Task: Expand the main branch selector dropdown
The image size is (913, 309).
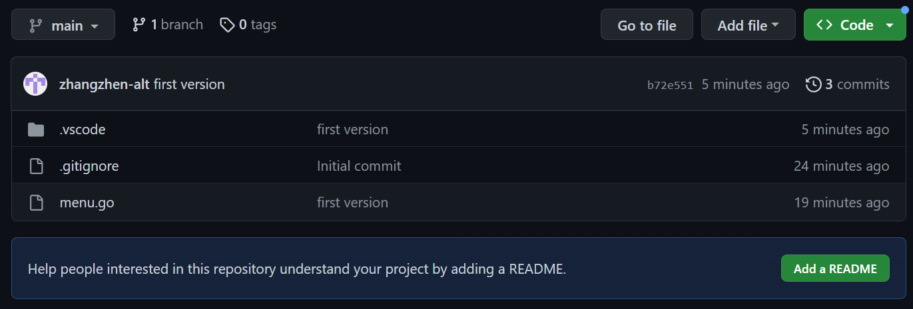Action: tap(63, 25)
